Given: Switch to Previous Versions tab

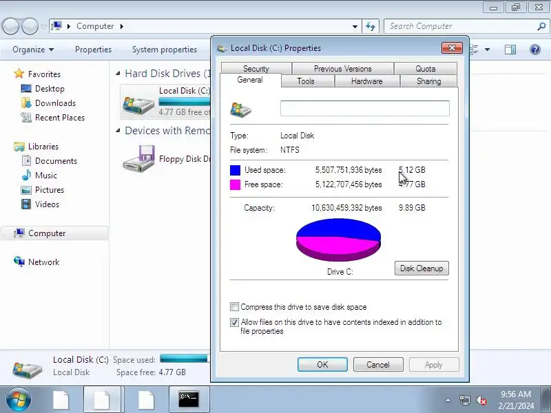Looking at the screenshot, I should (x=342, y=68).
